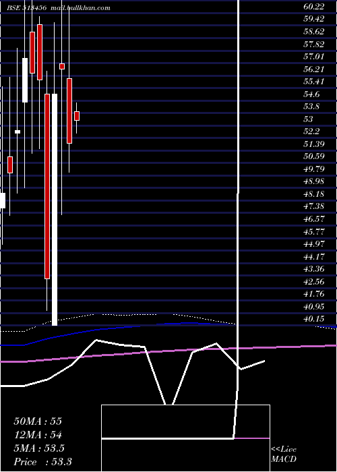Image resolution: width=337 pixels, height=472 pixels.
Task: Click the 45.77 price axis label
Action: click(x=314, y=232)
